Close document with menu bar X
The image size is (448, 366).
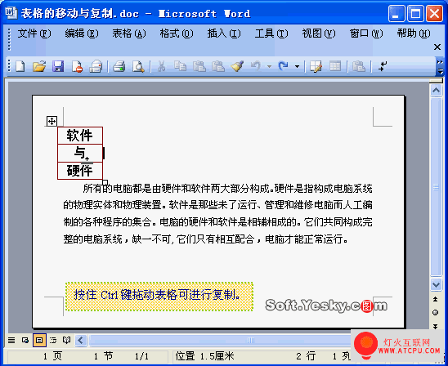coord(437,47)
